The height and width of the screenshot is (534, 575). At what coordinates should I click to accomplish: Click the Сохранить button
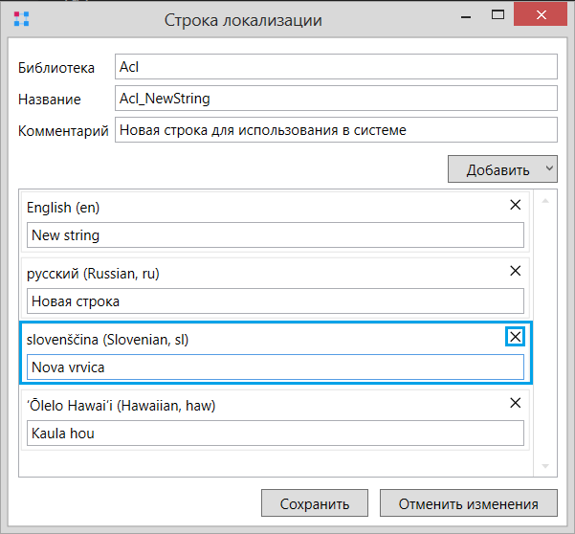[315, 502]
